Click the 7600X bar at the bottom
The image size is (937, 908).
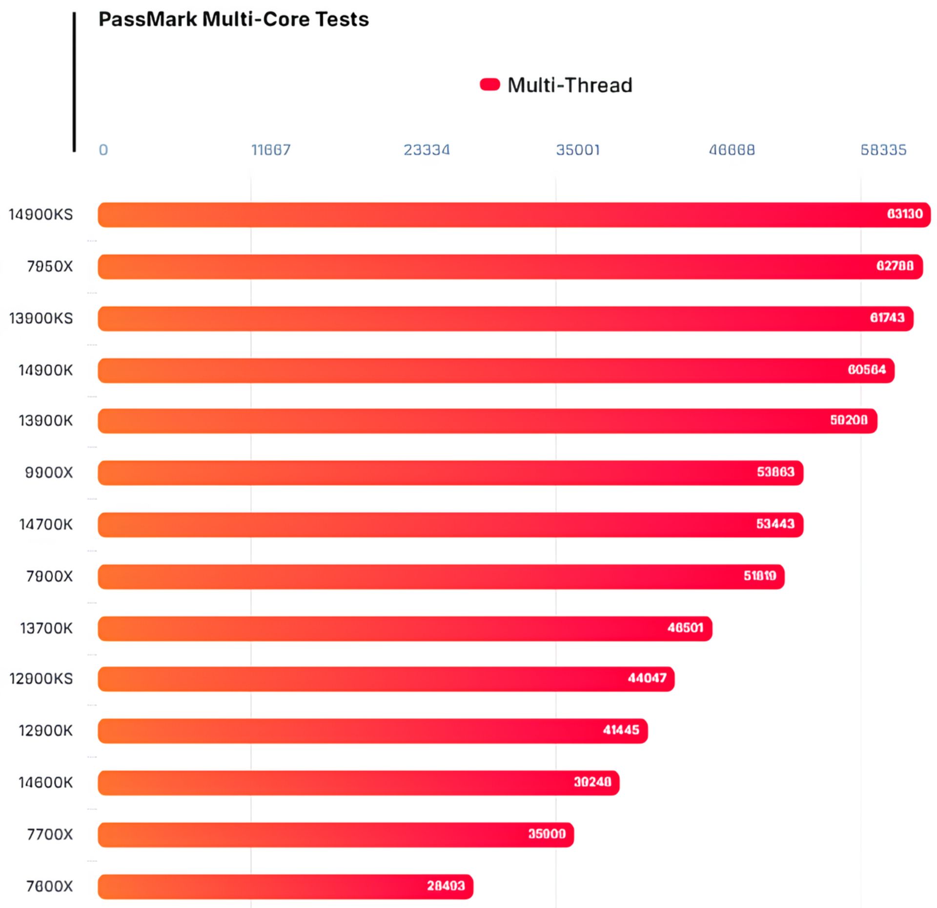click(285, 887)
